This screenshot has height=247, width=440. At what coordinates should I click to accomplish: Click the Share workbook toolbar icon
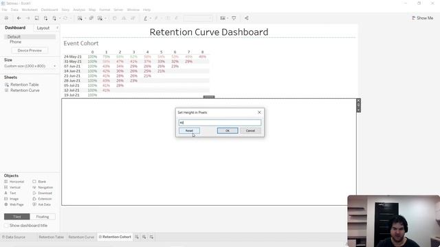(246, 19)
